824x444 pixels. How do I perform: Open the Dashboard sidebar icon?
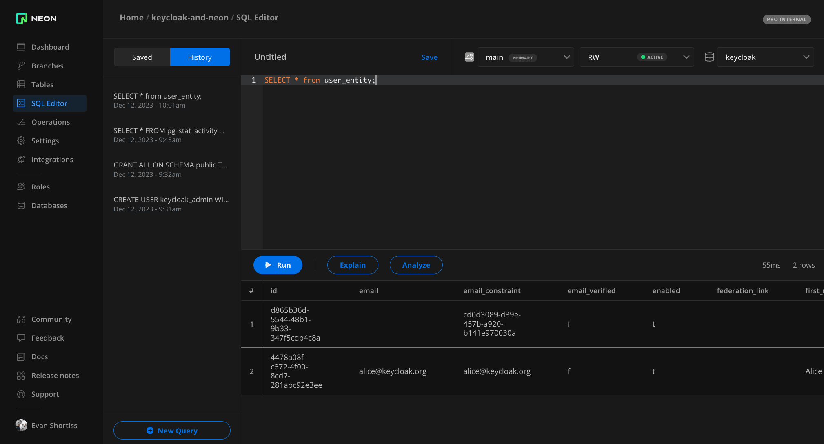tap(21, 47)
